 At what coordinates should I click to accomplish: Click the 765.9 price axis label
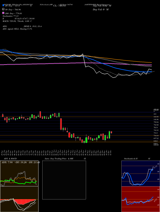coord(156,128)
